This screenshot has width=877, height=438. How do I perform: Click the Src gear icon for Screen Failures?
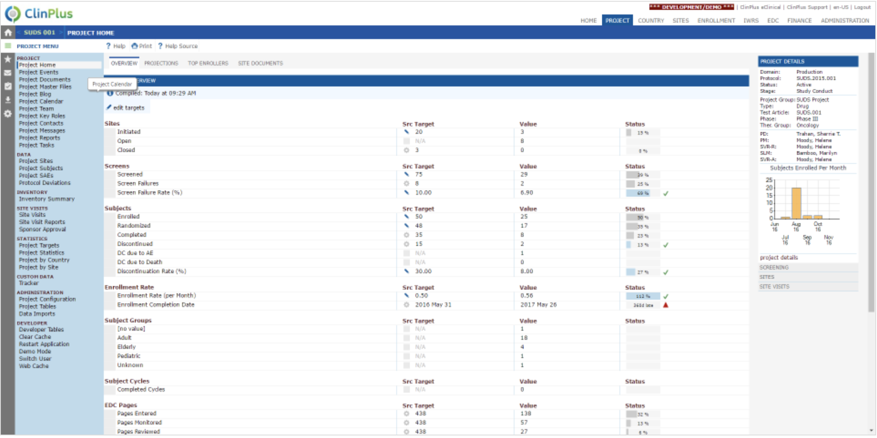click(407, 184)
